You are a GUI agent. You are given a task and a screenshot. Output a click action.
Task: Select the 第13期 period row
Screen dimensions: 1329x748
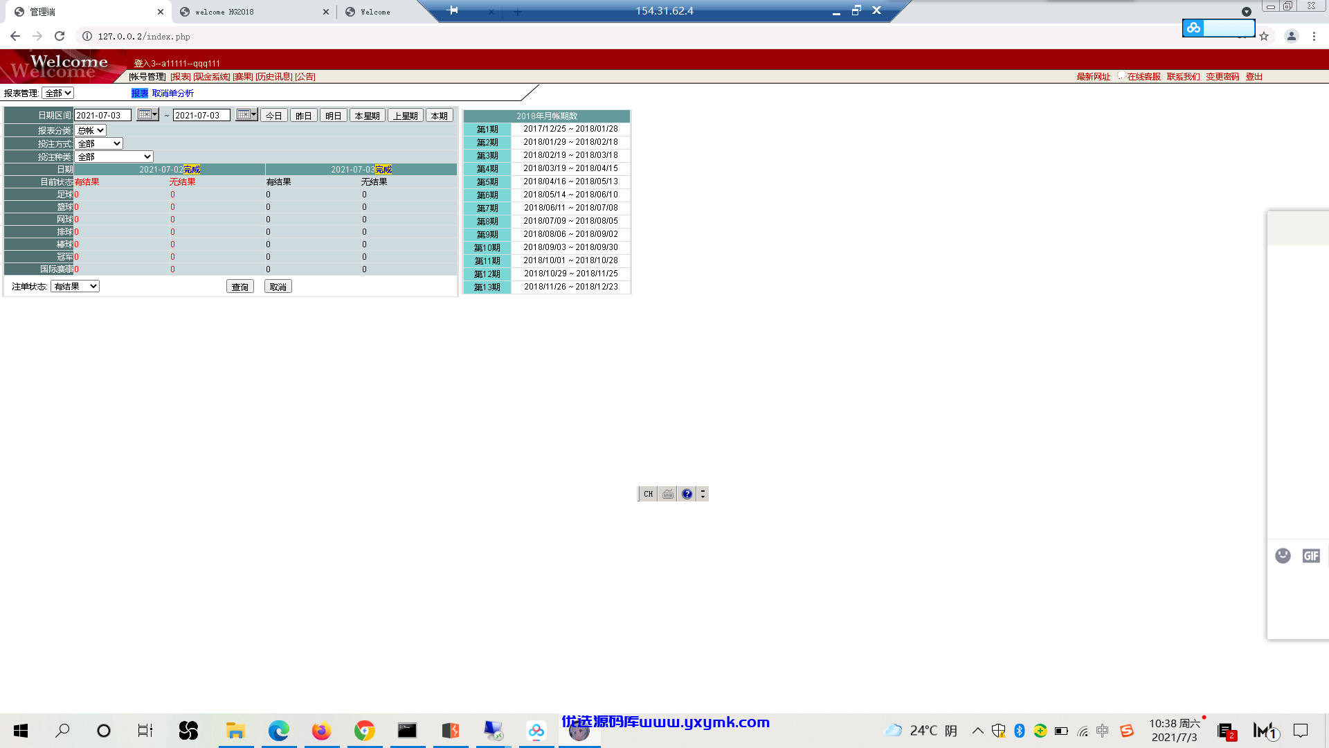[547, 287]
